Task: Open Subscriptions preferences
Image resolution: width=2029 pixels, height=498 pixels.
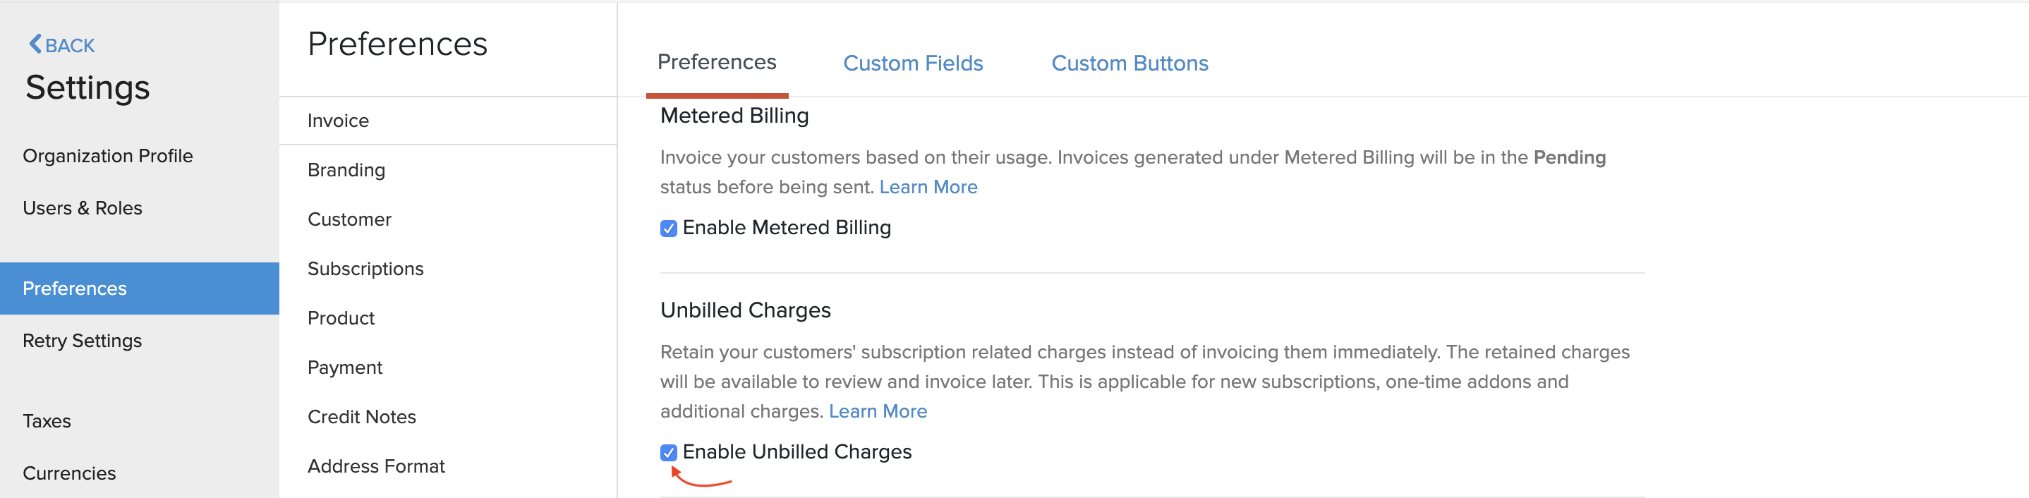Action: [365, 269]
